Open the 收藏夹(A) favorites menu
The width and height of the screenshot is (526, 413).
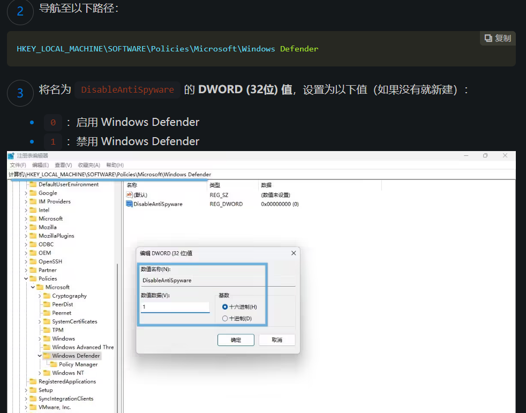[89, 165]
